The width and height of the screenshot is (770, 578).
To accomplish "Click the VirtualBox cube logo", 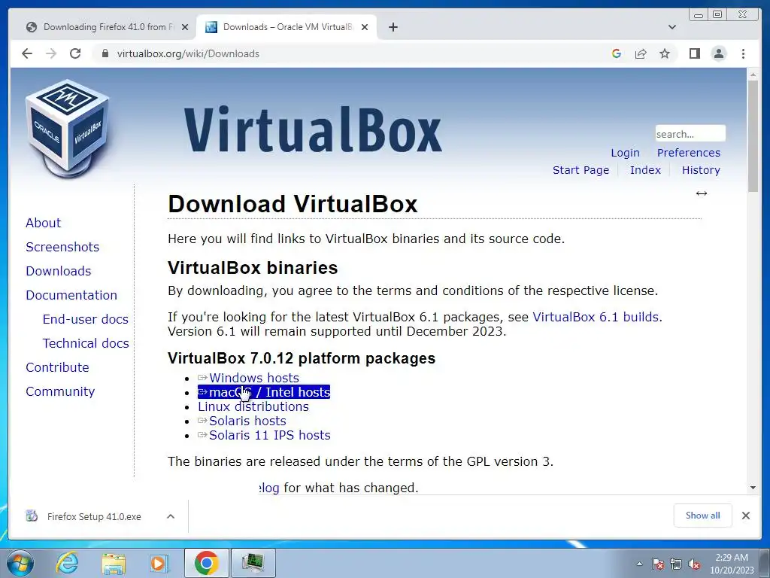I will tap(68, 128).
